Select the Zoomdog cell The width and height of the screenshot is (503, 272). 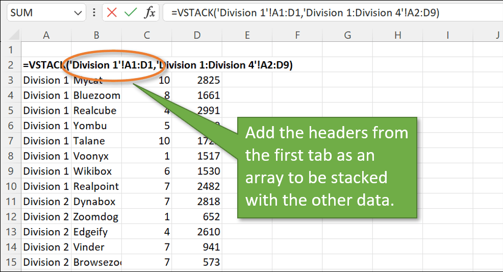[x=96, y=217]
